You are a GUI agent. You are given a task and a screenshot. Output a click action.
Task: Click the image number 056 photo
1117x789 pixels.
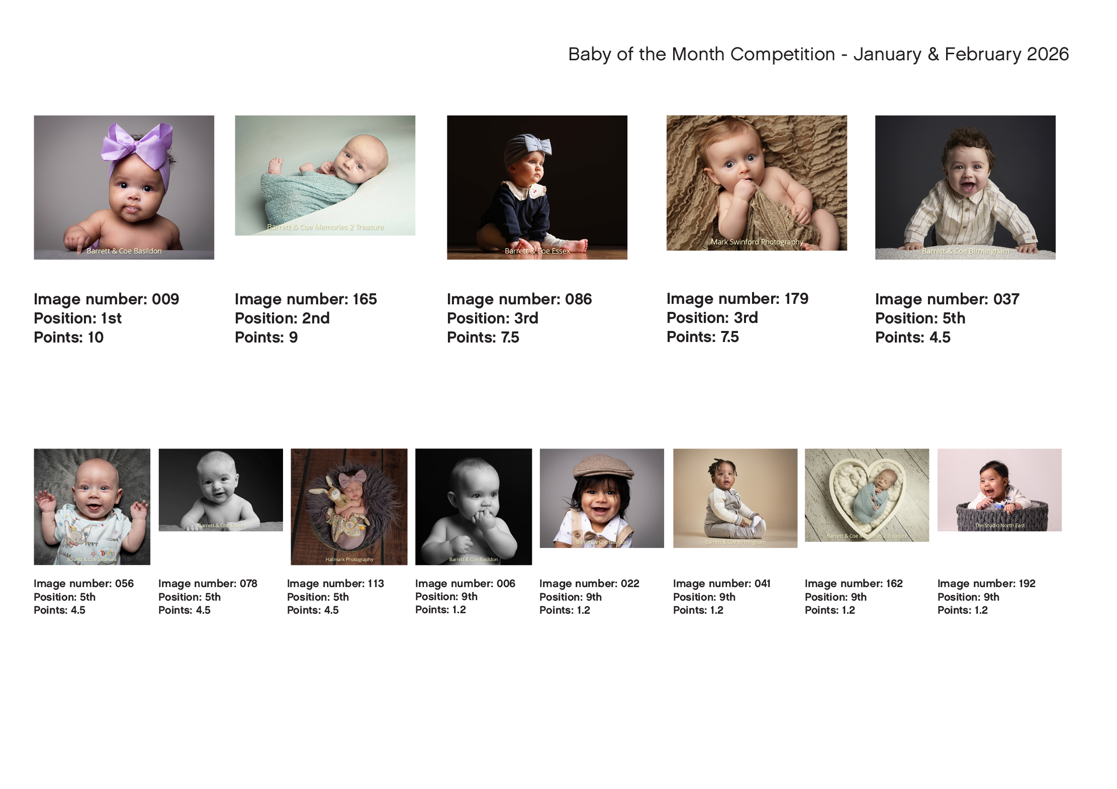tap(92, 506)
